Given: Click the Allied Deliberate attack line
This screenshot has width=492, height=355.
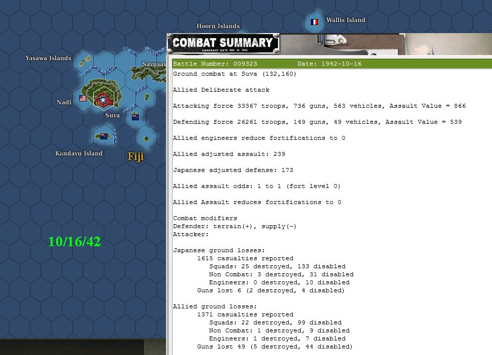Looking at the screenshot, I should tap(221, 90).
